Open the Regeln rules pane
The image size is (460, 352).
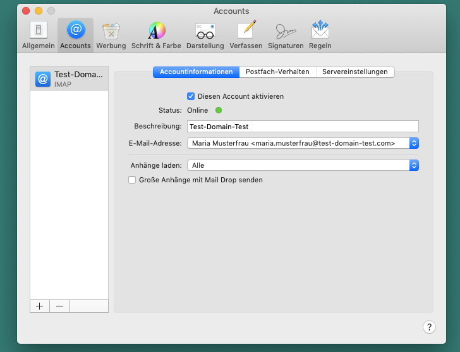pyautogui.click(x=320, y=35)
